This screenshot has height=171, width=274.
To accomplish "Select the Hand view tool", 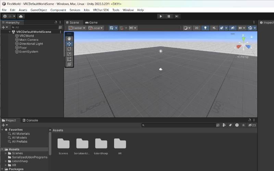I will (69, 39).
